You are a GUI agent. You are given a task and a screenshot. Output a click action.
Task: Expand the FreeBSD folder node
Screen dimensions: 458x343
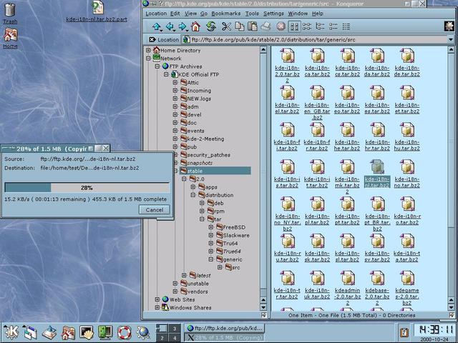[211, 227]
